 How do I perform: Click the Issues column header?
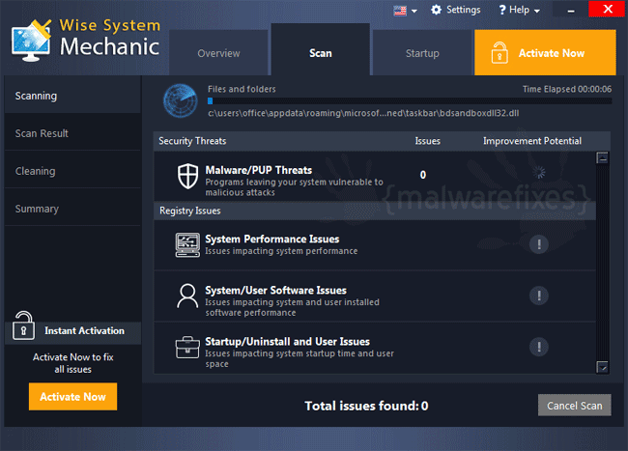click(427, 141)
